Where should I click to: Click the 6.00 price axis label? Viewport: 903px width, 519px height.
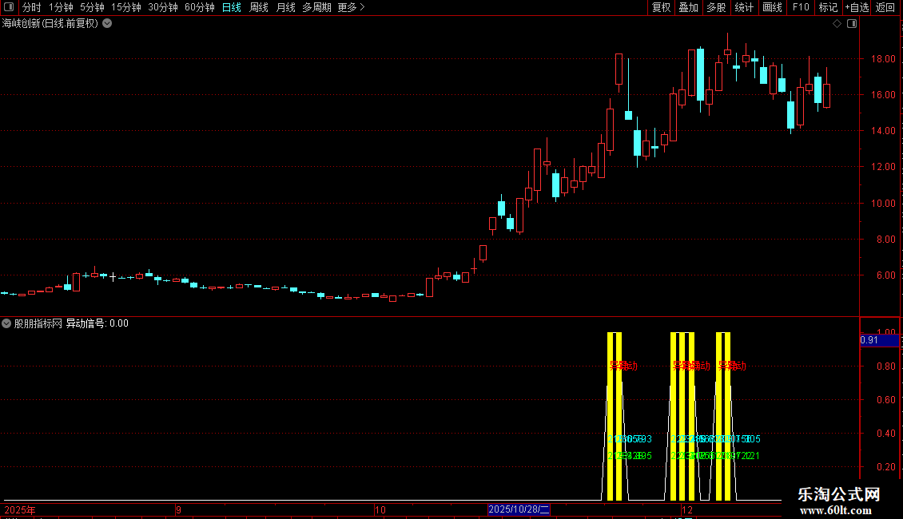[885, 275]
